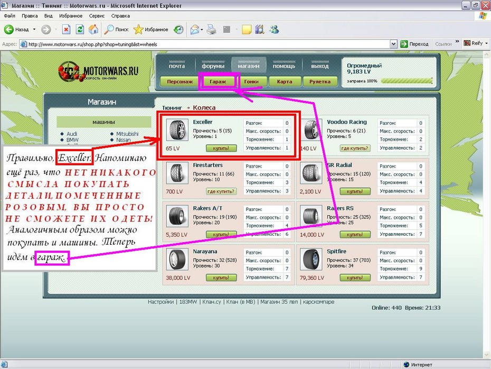Screen dimensions: 491x369
Task: Click the Refresh page icon
Action: click(x=80, y=30)
